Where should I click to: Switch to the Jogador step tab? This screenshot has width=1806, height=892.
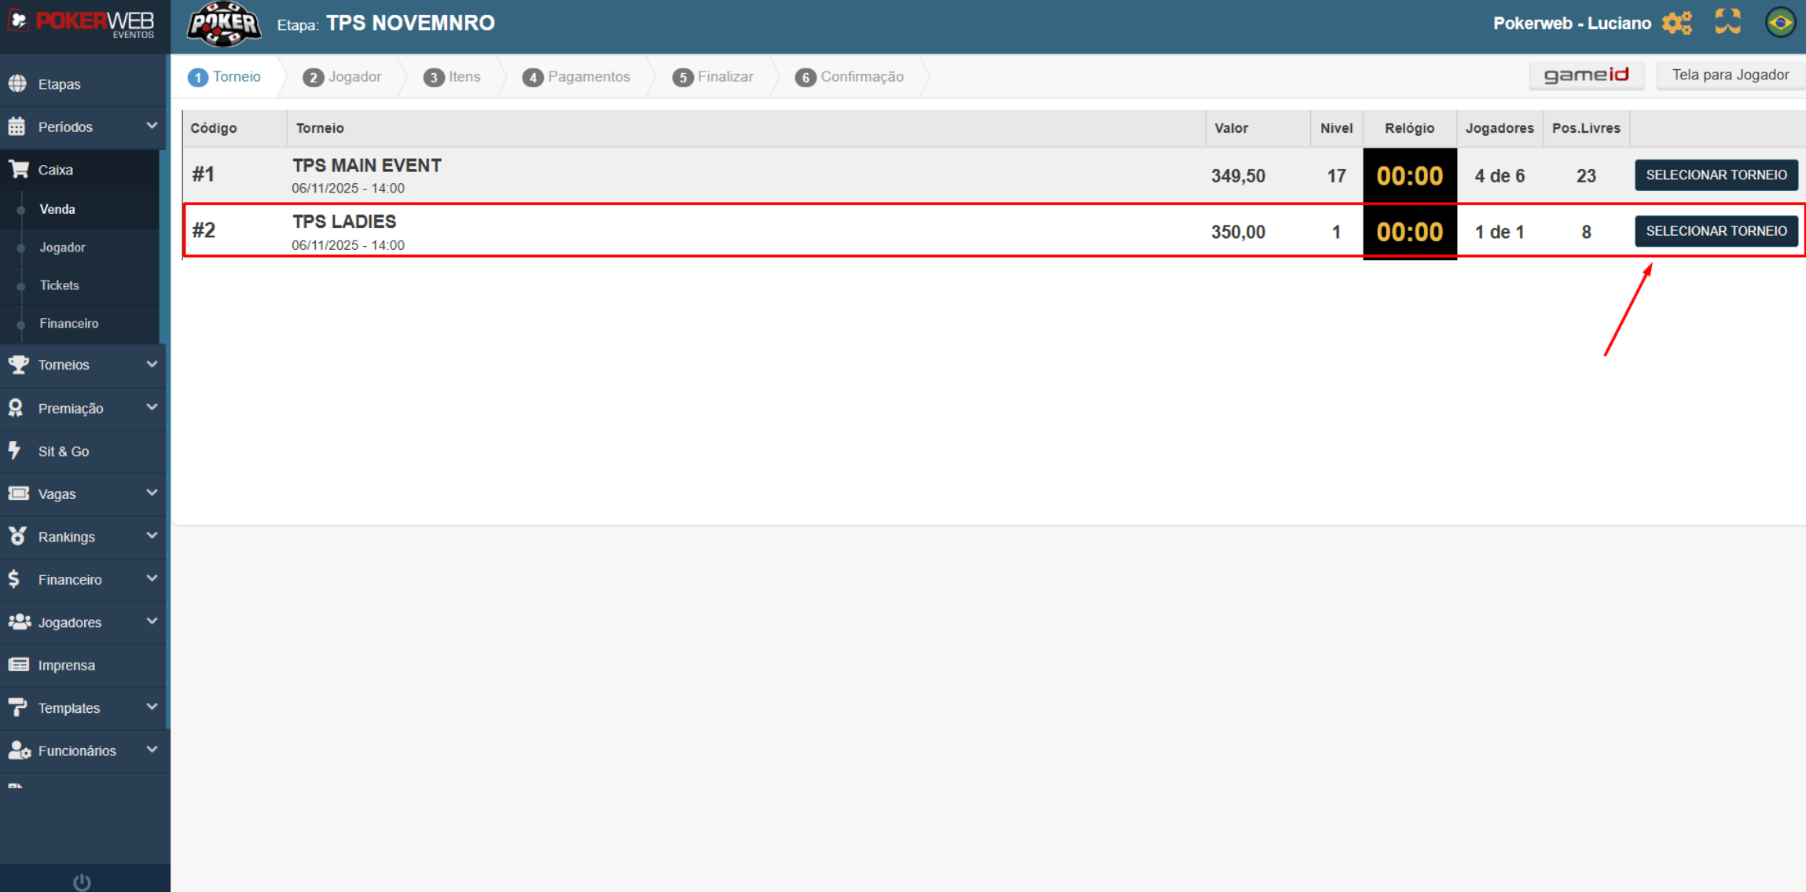point(343,76)
